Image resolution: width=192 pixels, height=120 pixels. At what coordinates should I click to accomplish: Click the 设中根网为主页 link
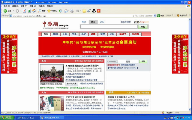[x=47, y=56]
